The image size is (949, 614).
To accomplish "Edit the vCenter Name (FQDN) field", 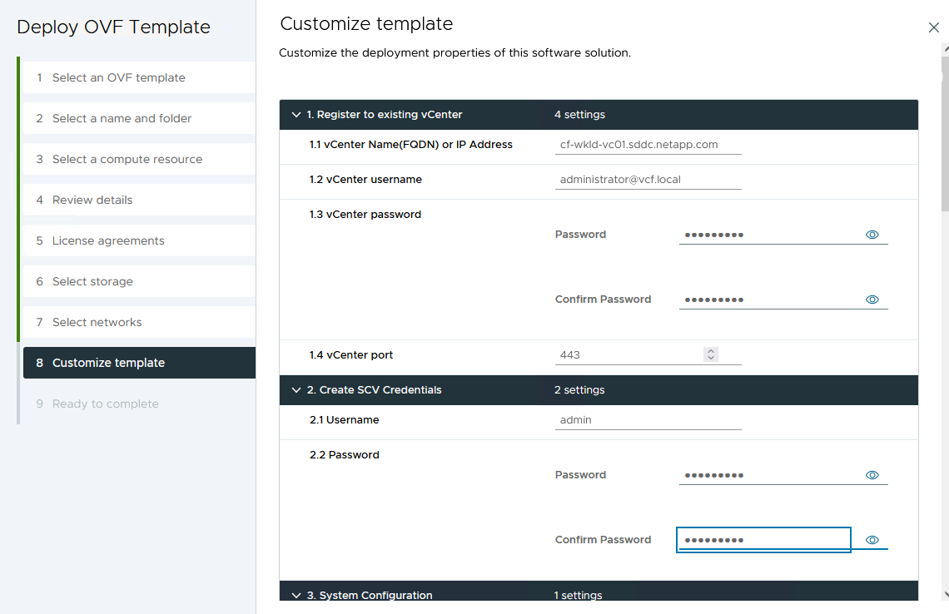I will pyautogui.click(x=648, y=145).
